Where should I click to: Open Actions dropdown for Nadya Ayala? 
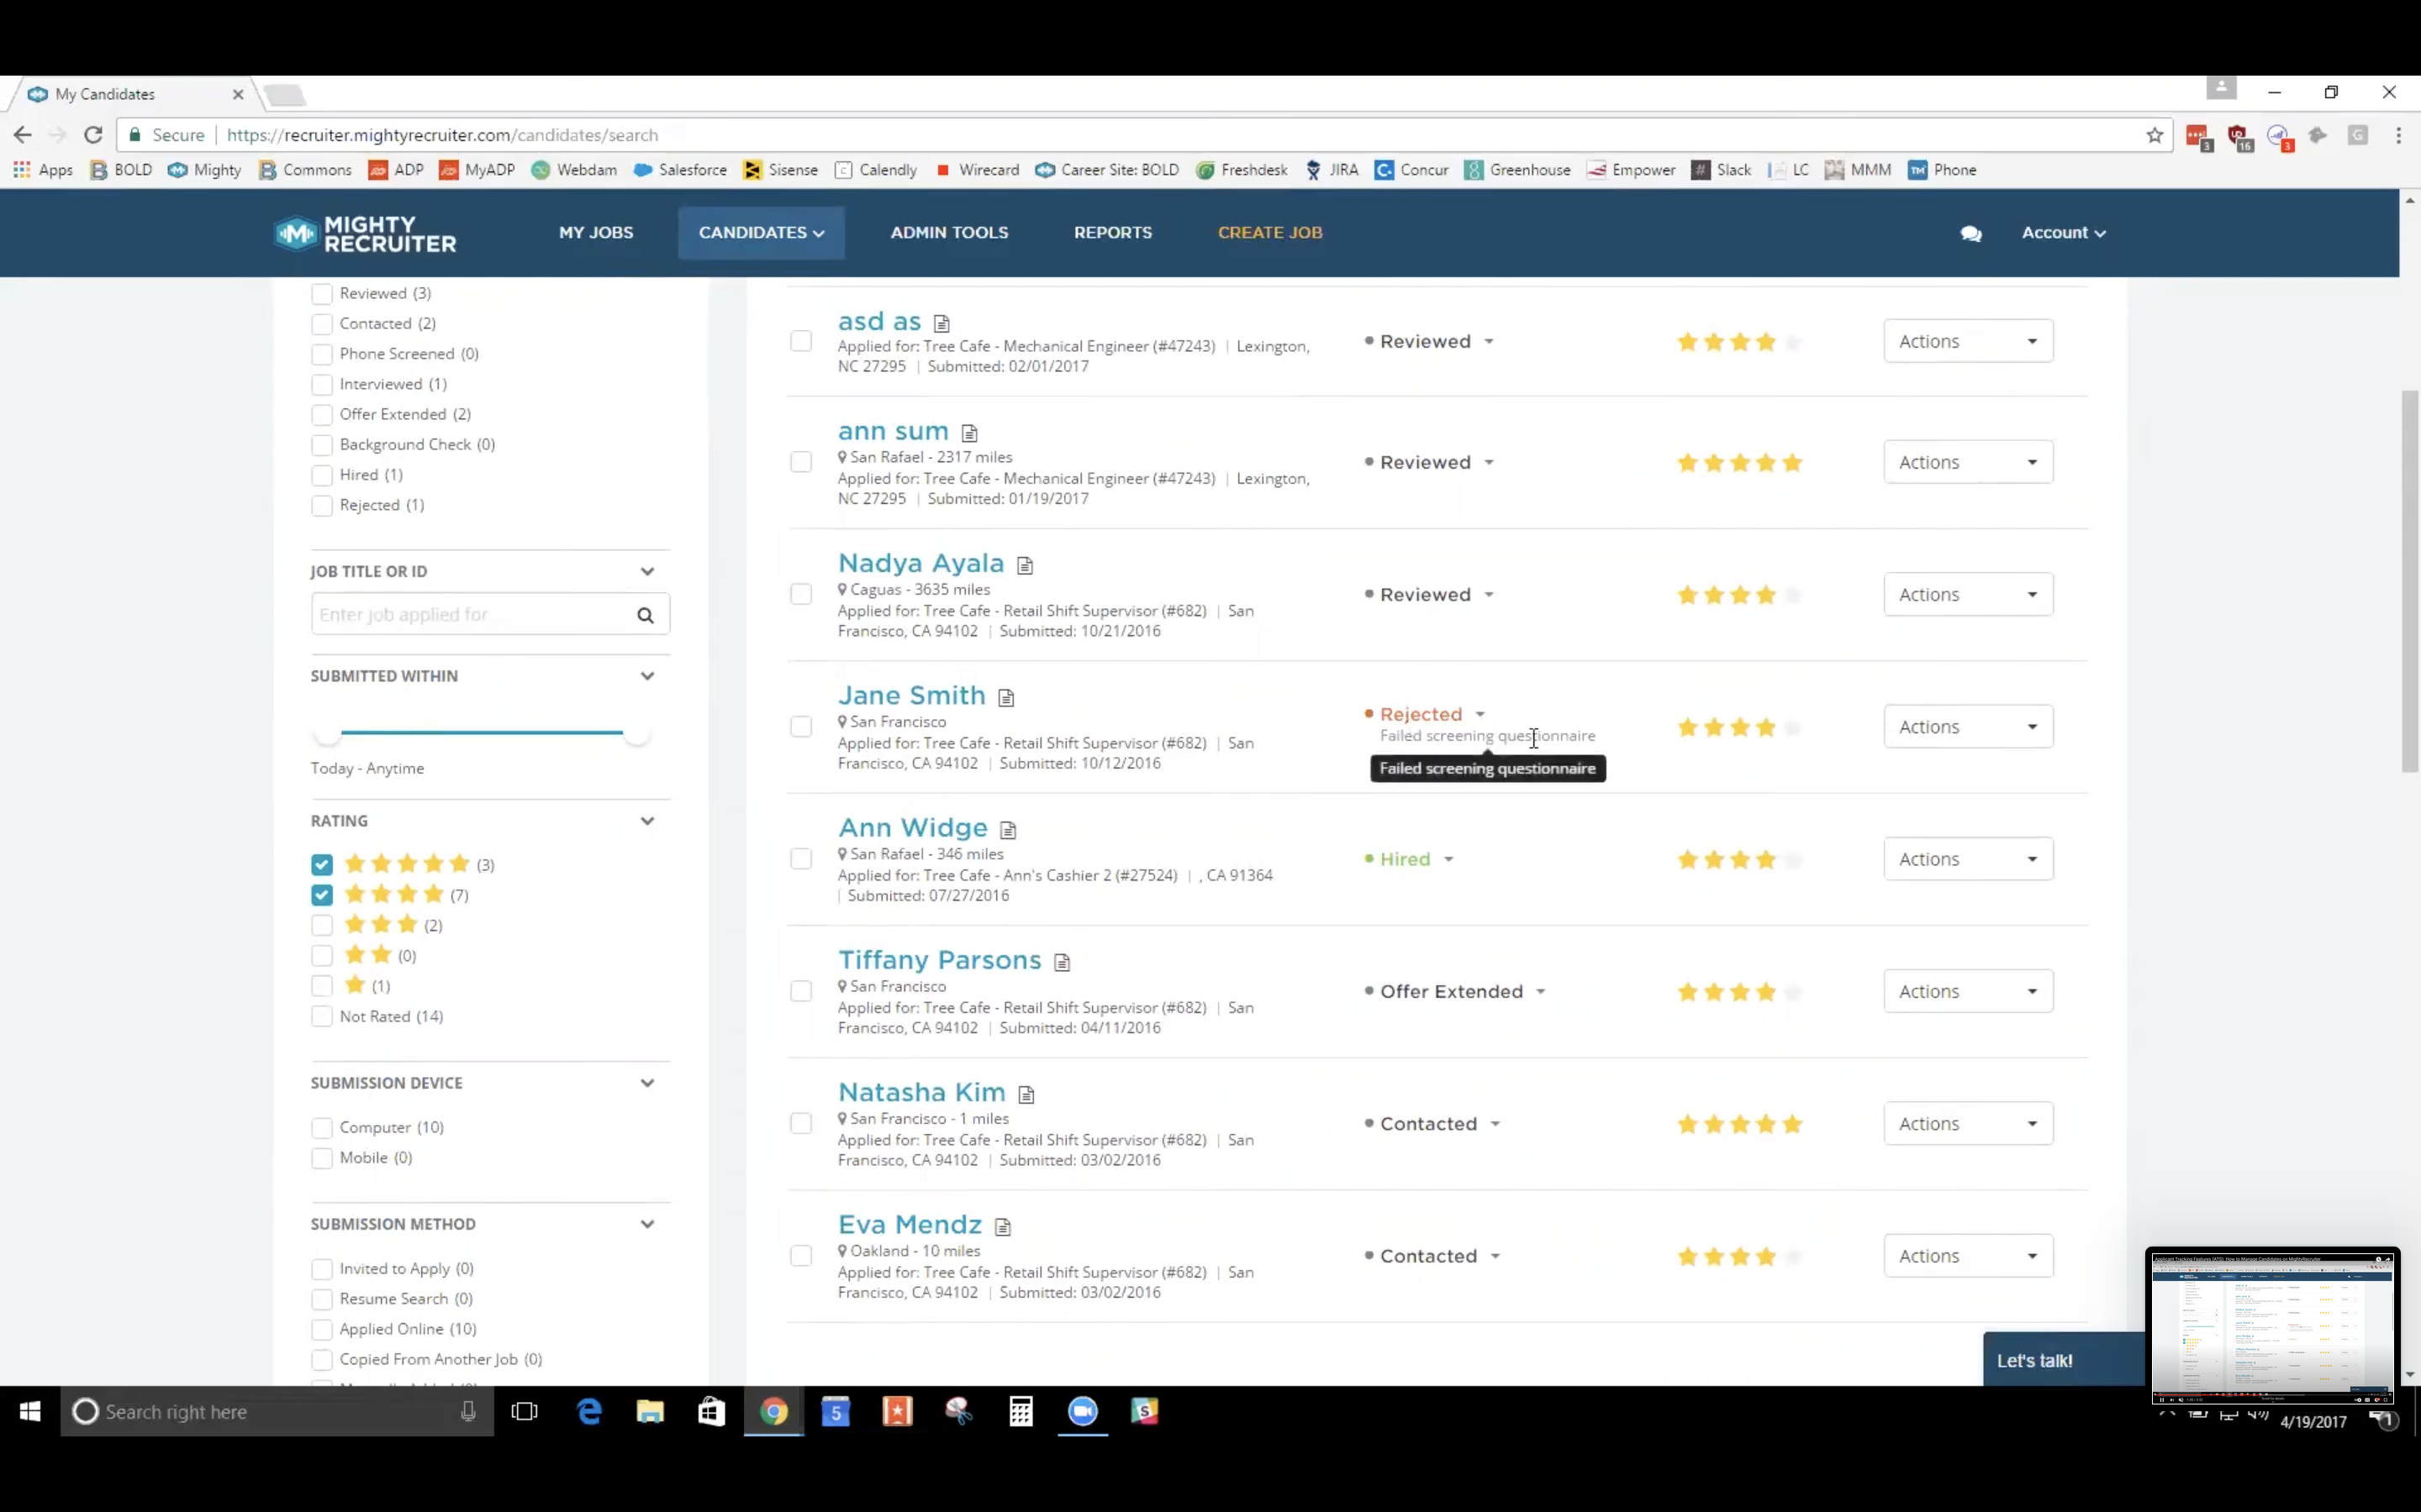[1968, 595]
